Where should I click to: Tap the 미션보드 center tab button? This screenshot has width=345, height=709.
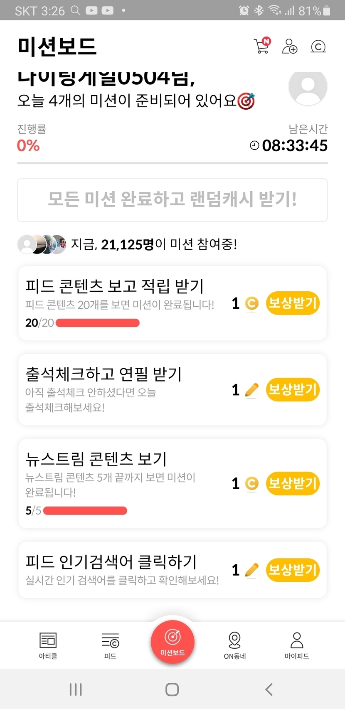pyautogui.click(x=172, y=641)
